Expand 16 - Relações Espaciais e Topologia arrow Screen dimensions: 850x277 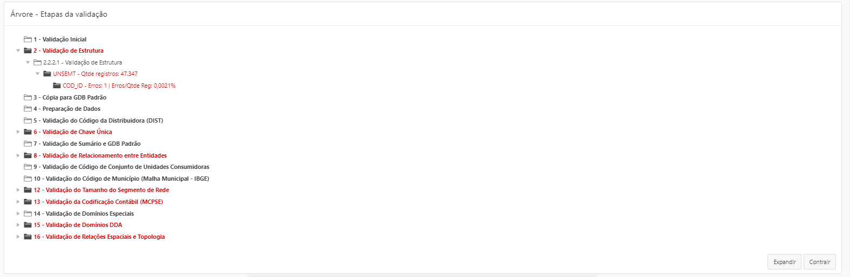click(x=18, y=237)
